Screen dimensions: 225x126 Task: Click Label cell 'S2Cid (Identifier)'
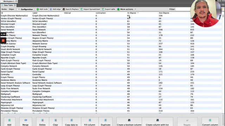[40, 21]
